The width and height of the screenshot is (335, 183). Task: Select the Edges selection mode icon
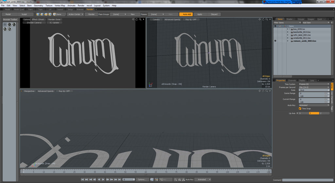click(42, 14)
